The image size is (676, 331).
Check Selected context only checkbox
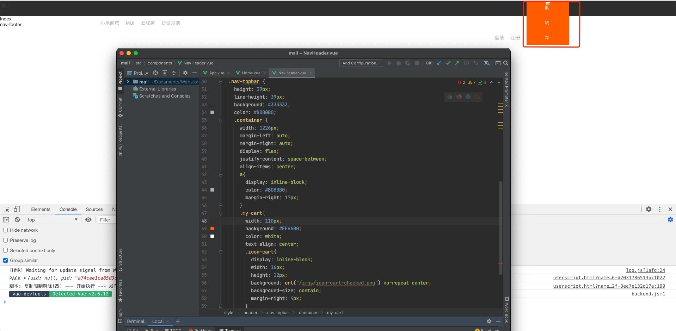coord(6,250)
